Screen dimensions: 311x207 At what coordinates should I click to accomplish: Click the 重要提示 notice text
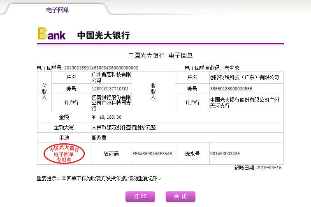click(x=99, y=179)
